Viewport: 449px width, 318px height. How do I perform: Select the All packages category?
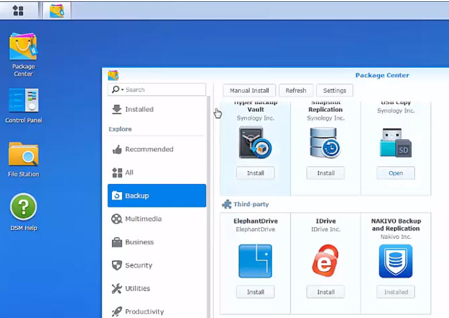[x=157, y=172]
